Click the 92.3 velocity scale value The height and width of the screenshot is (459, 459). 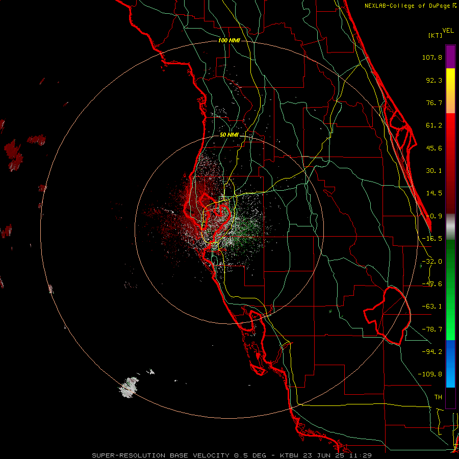pyautogui.click(x=434, y=80)
